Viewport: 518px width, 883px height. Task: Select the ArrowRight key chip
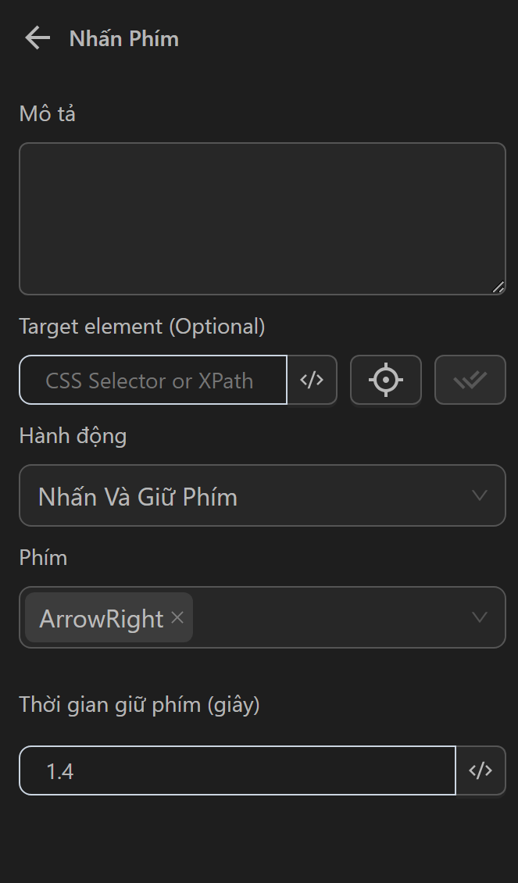[x=101, y=618]
